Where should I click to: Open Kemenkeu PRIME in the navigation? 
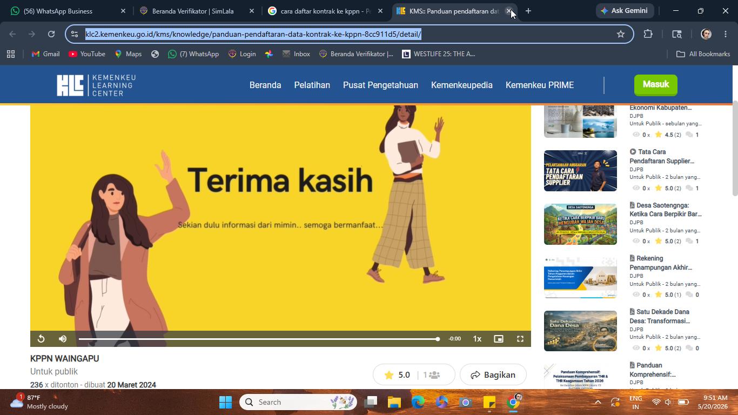[x=540, y=85]
